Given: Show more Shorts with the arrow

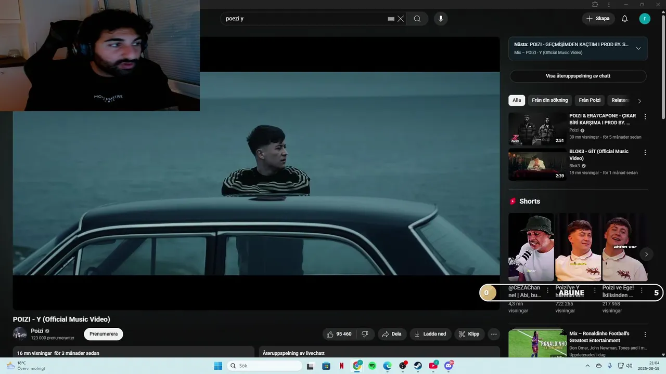Looking at the screenshot, I should pyautogui.click(x=646, y=254).
